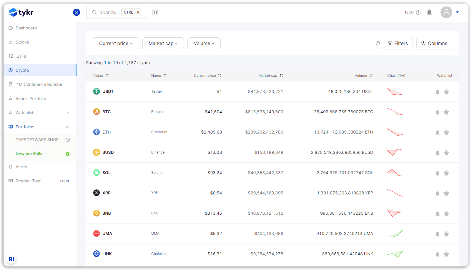This screenshot has width=472, height=270.
Task: Click New portfolio link
Action: click(x=29, y=154)
